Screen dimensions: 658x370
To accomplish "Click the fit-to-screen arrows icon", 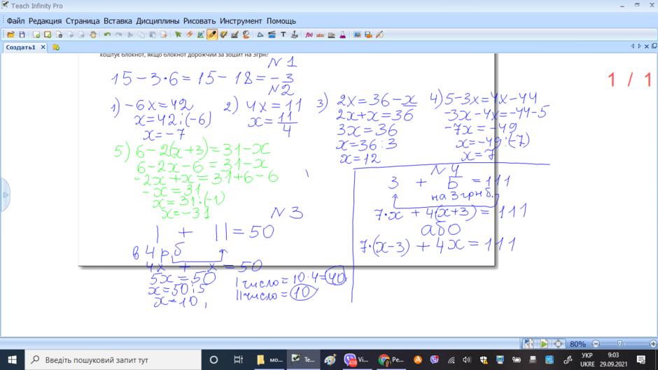I will (558, 343).
